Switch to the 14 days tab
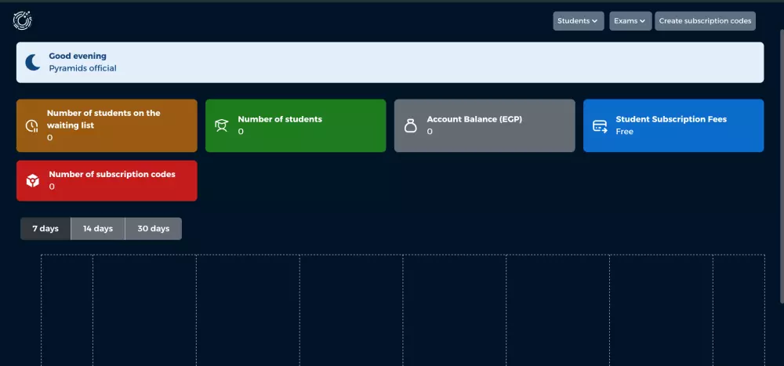The image size is (784, 366). (x=98, y=229)
